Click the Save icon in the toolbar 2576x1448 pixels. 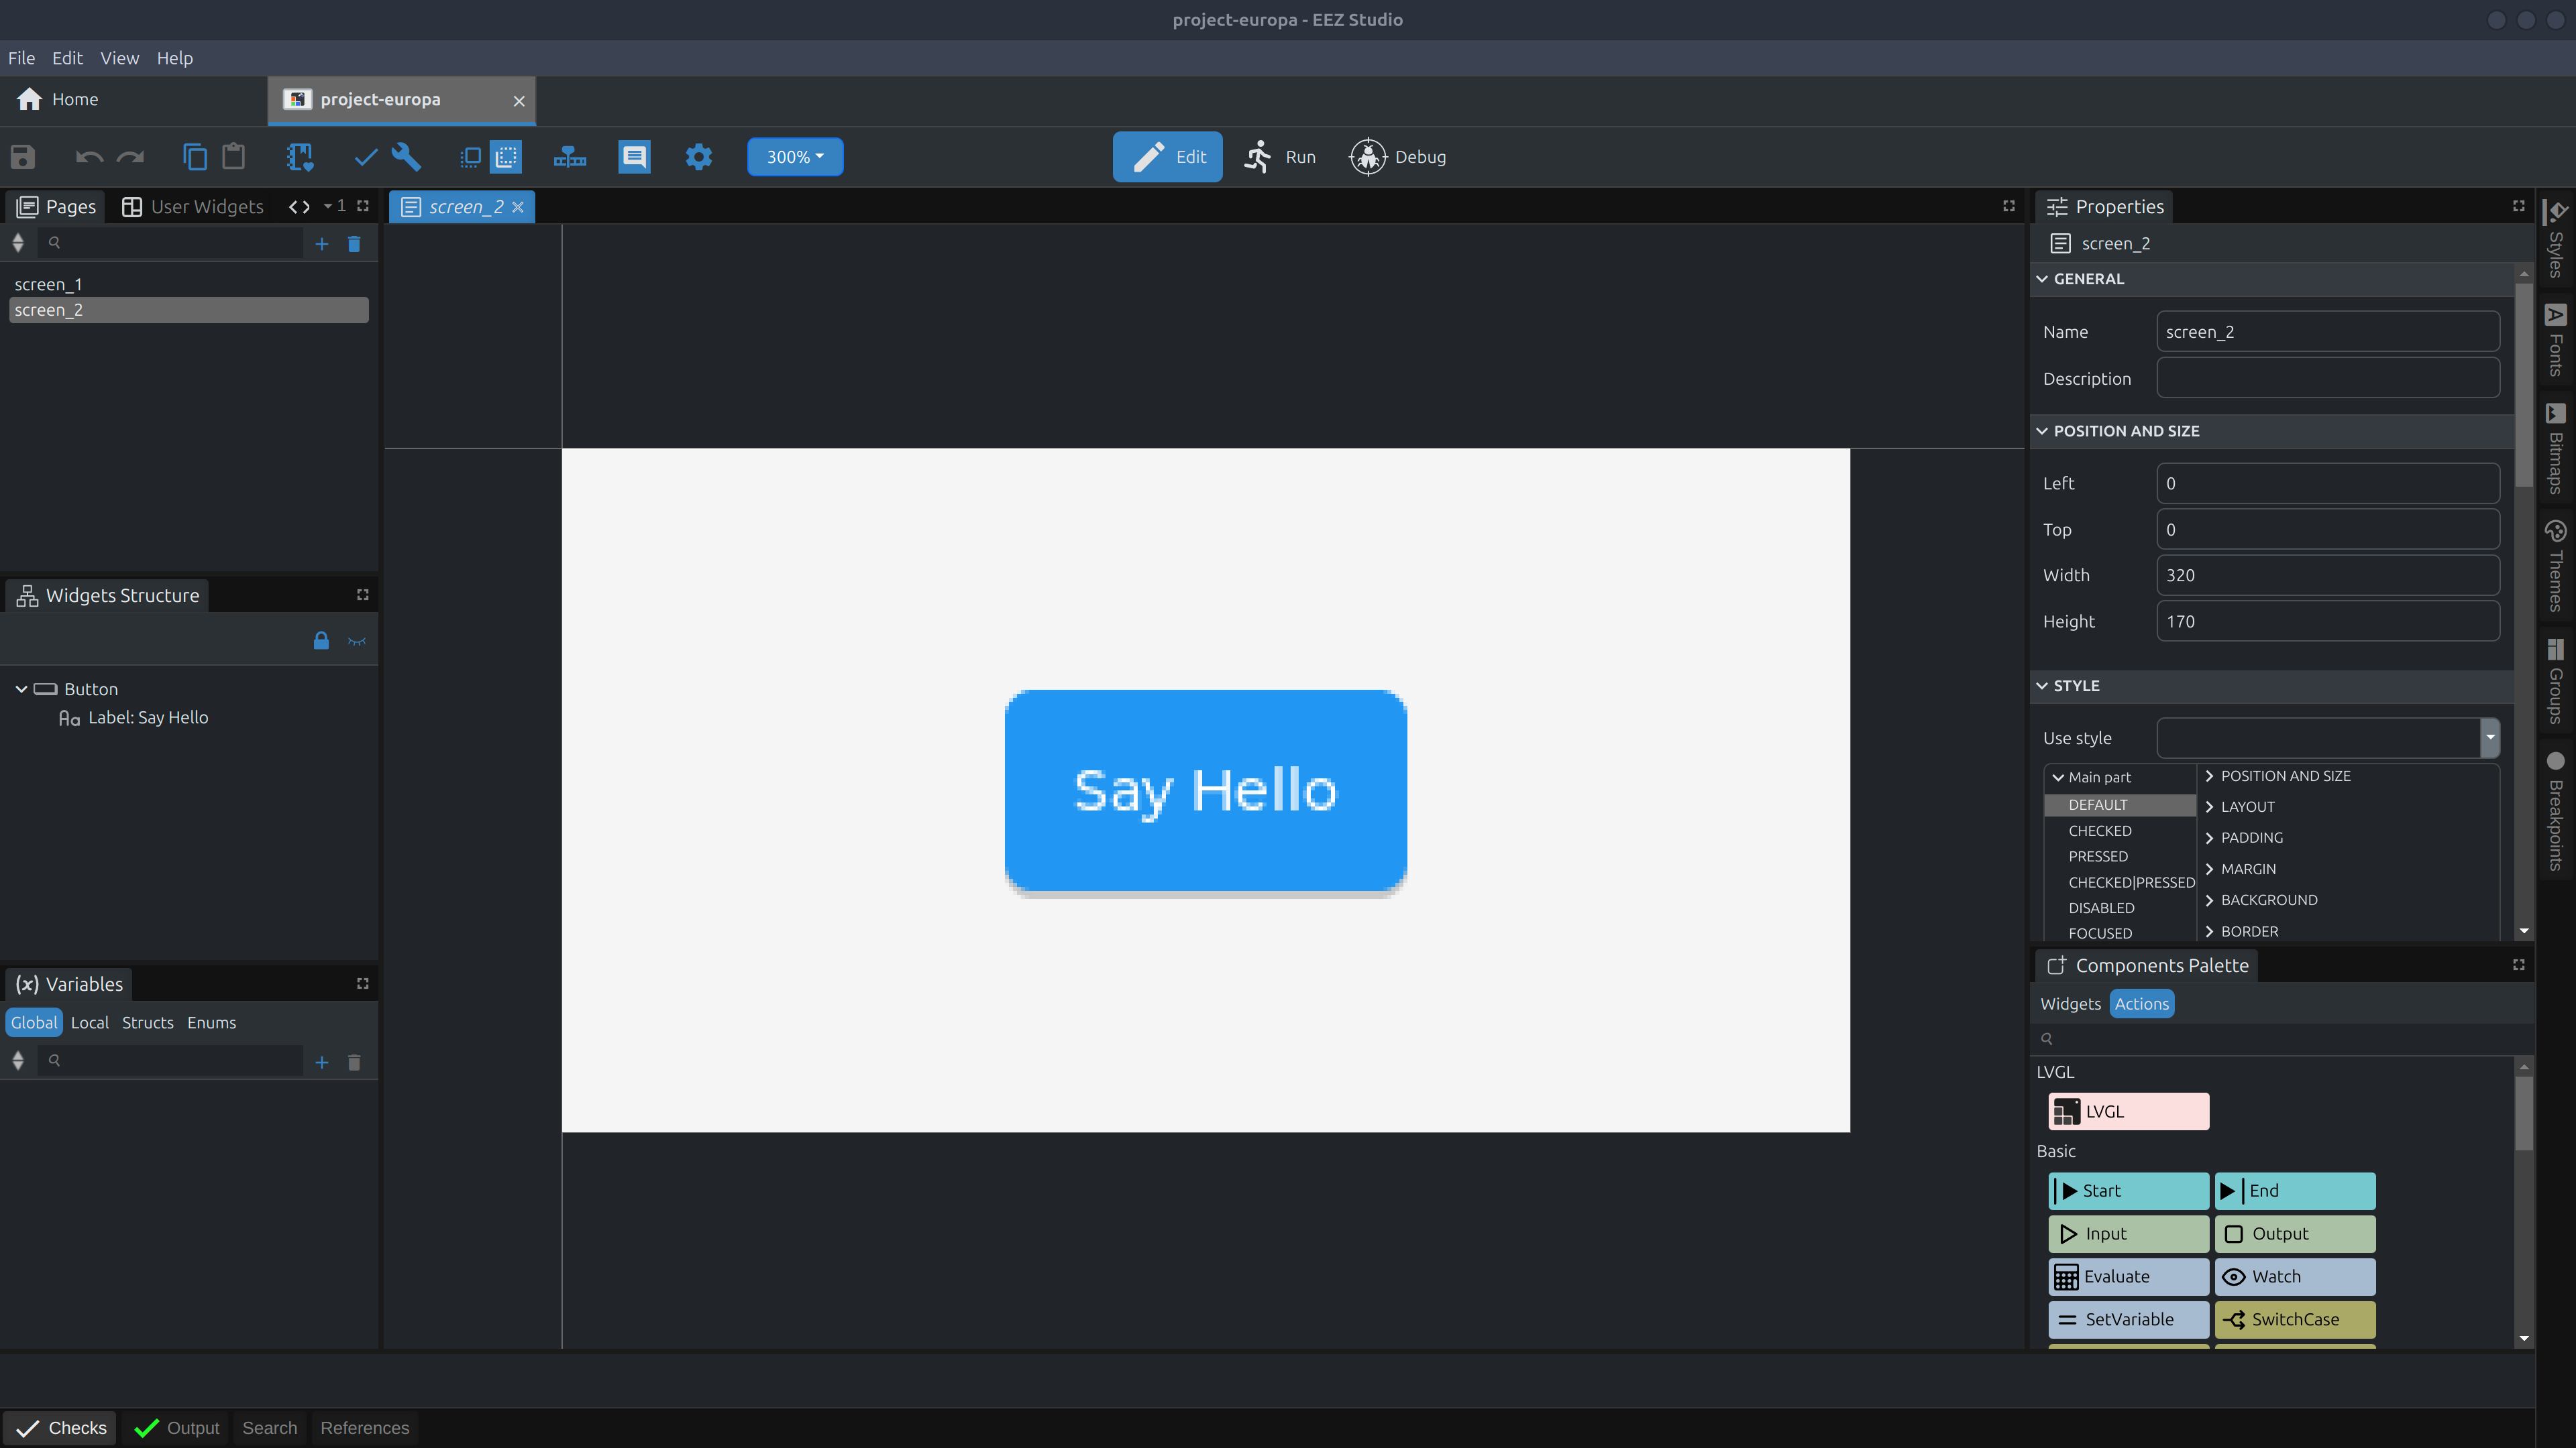coord(23,157)
